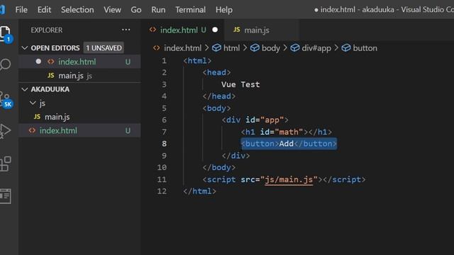Click the file icon before index.html in breadcrumbs

(x=156, y=47)
